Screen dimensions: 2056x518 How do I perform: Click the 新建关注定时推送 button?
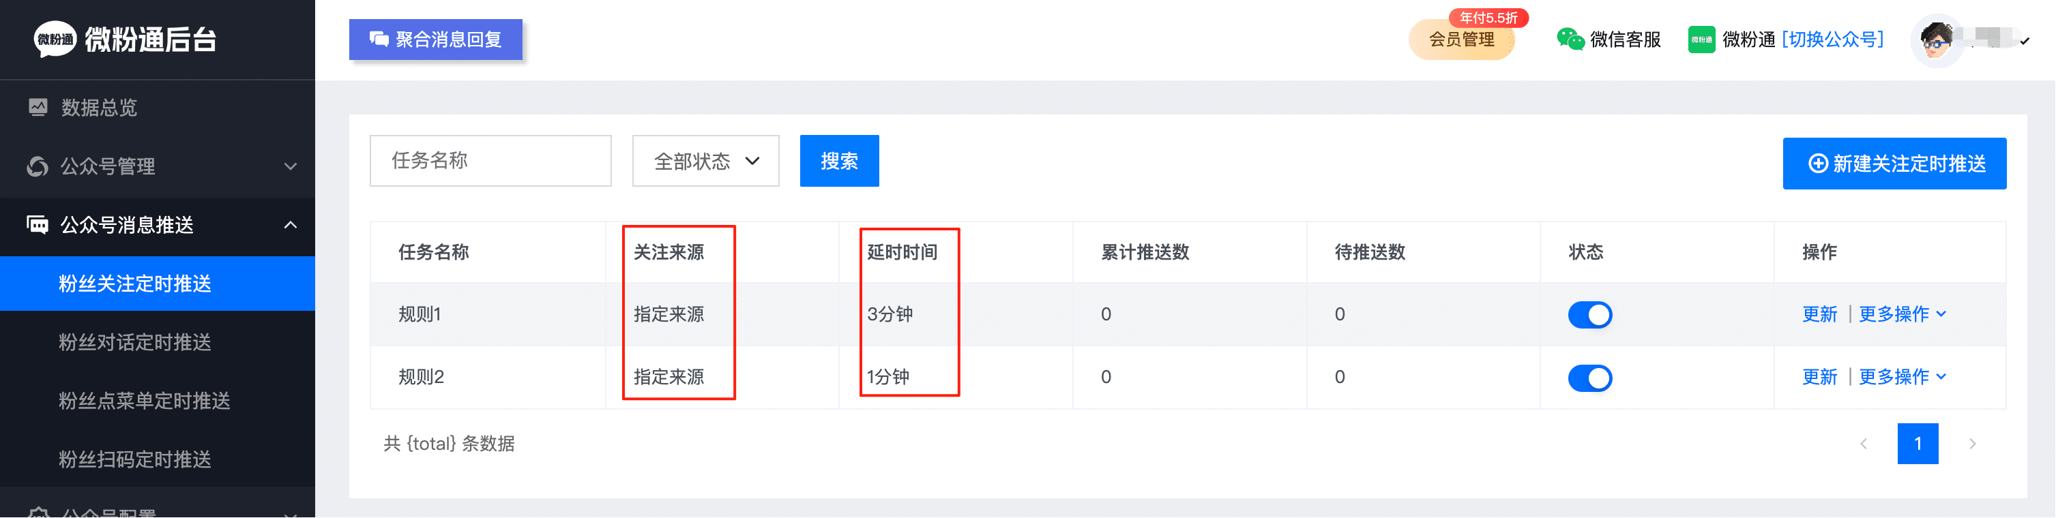1894,164
